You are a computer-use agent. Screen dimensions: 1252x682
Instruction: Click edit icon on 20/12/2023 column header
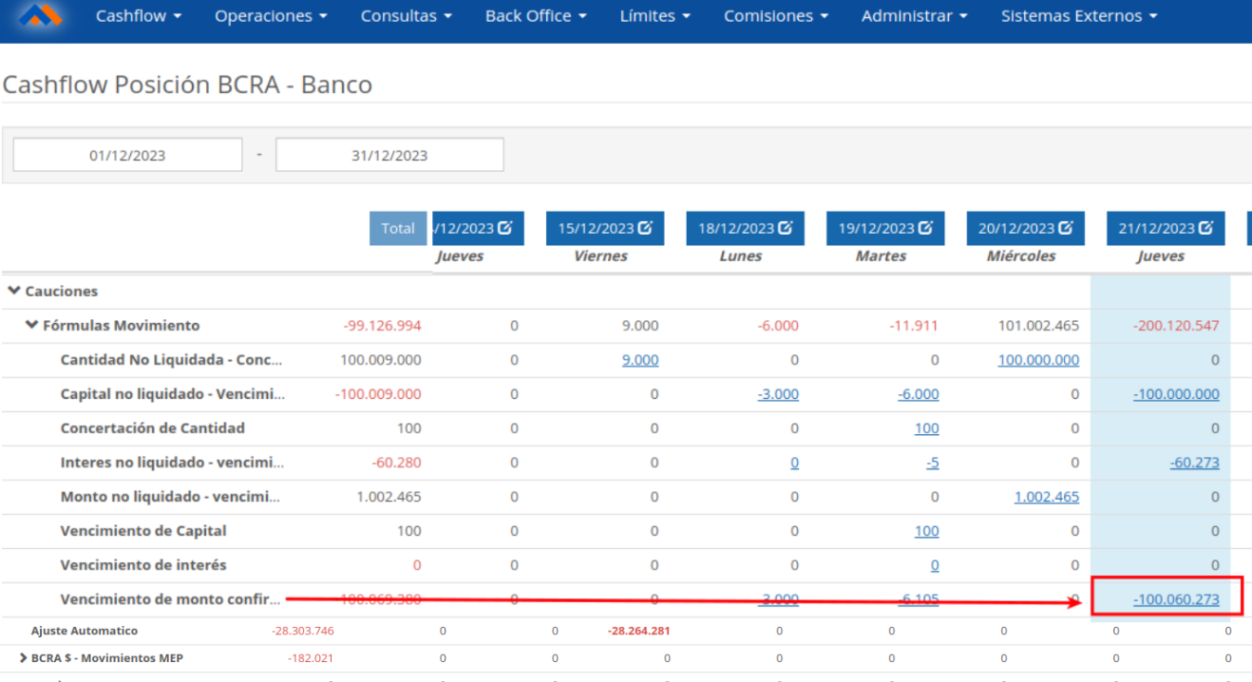pos(1066,228)
